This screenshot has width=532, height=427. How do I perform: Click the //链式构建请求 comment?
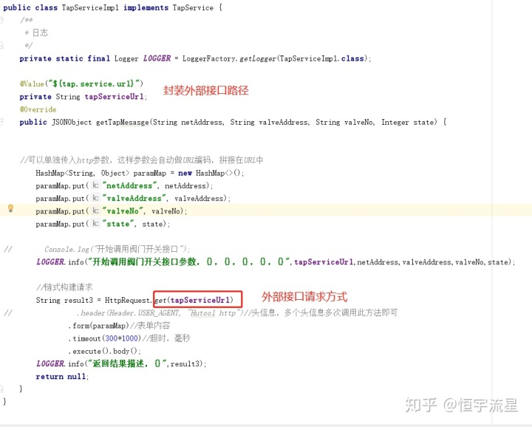coord(64,287)
